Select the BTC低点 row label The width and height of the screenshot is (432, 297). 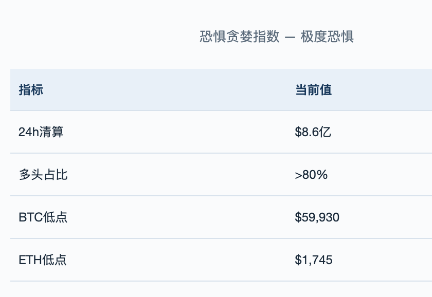43,217
